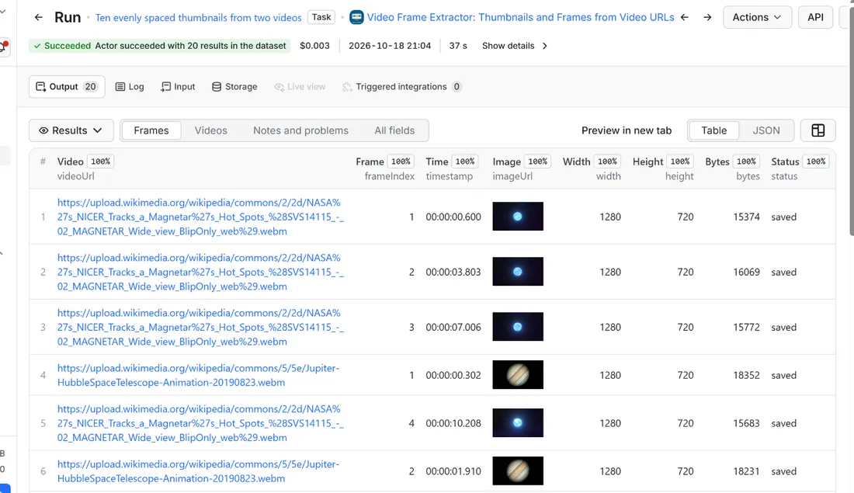The width and height of the screenshot is (854, 493).
Task: Open the row 5 magnetar frame thumbnail
Action: 517,422
